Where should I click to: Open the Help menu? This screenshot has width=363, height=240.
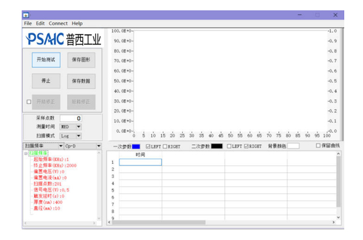[77, 24]
